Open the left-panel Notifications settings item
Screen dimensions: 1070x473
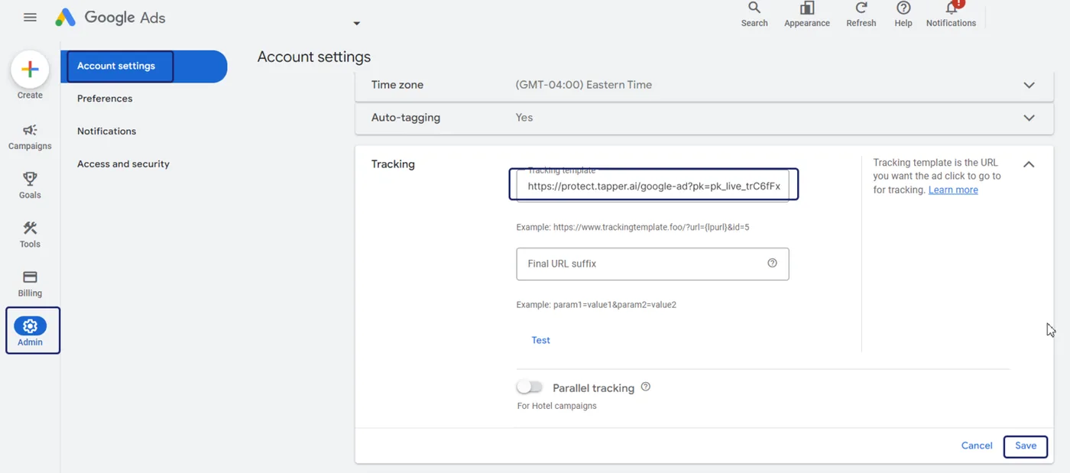point(106,131)
